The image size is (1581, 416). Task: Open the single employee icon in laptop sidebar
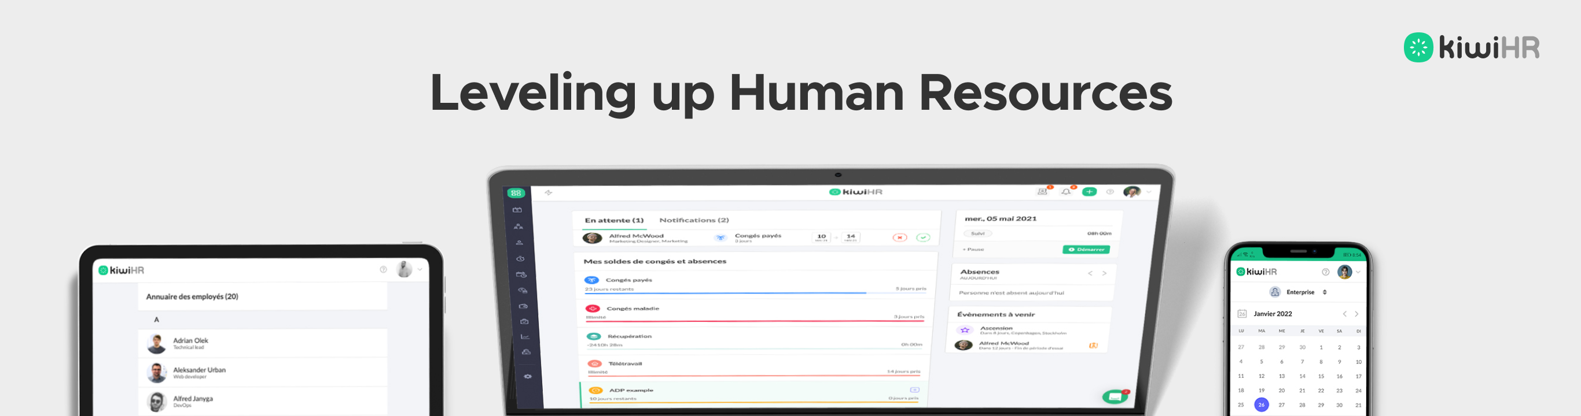(x=519, y=243)
